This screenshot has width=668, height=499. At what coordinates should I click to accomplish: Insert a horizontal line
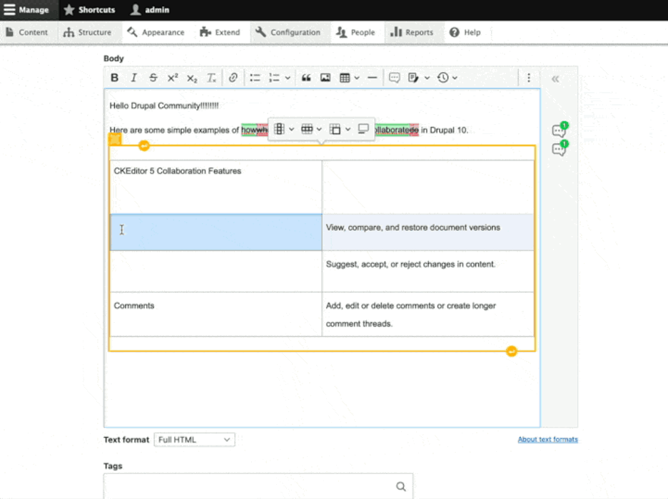coord(373,78)
